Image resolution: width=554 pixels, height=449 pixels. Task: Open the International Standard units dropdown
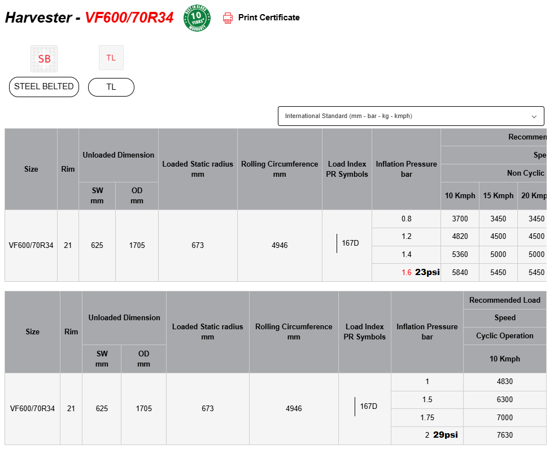coord(411,116)
